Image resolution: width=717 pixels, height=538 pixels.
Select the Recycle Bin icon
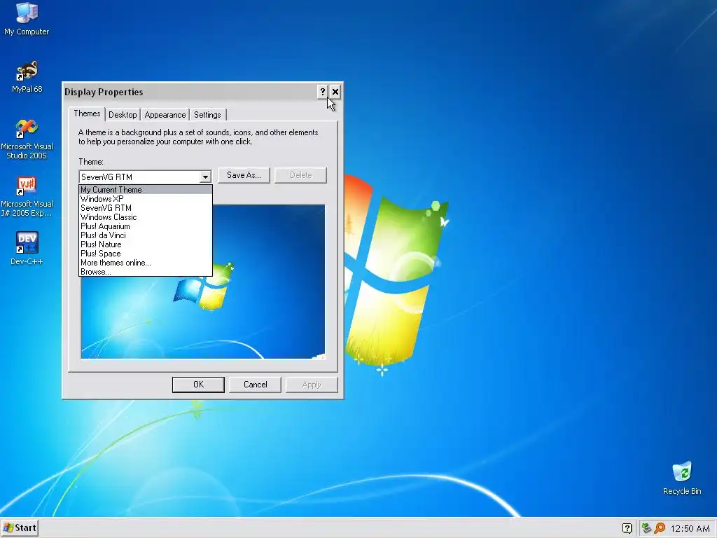tap(682, 478)
